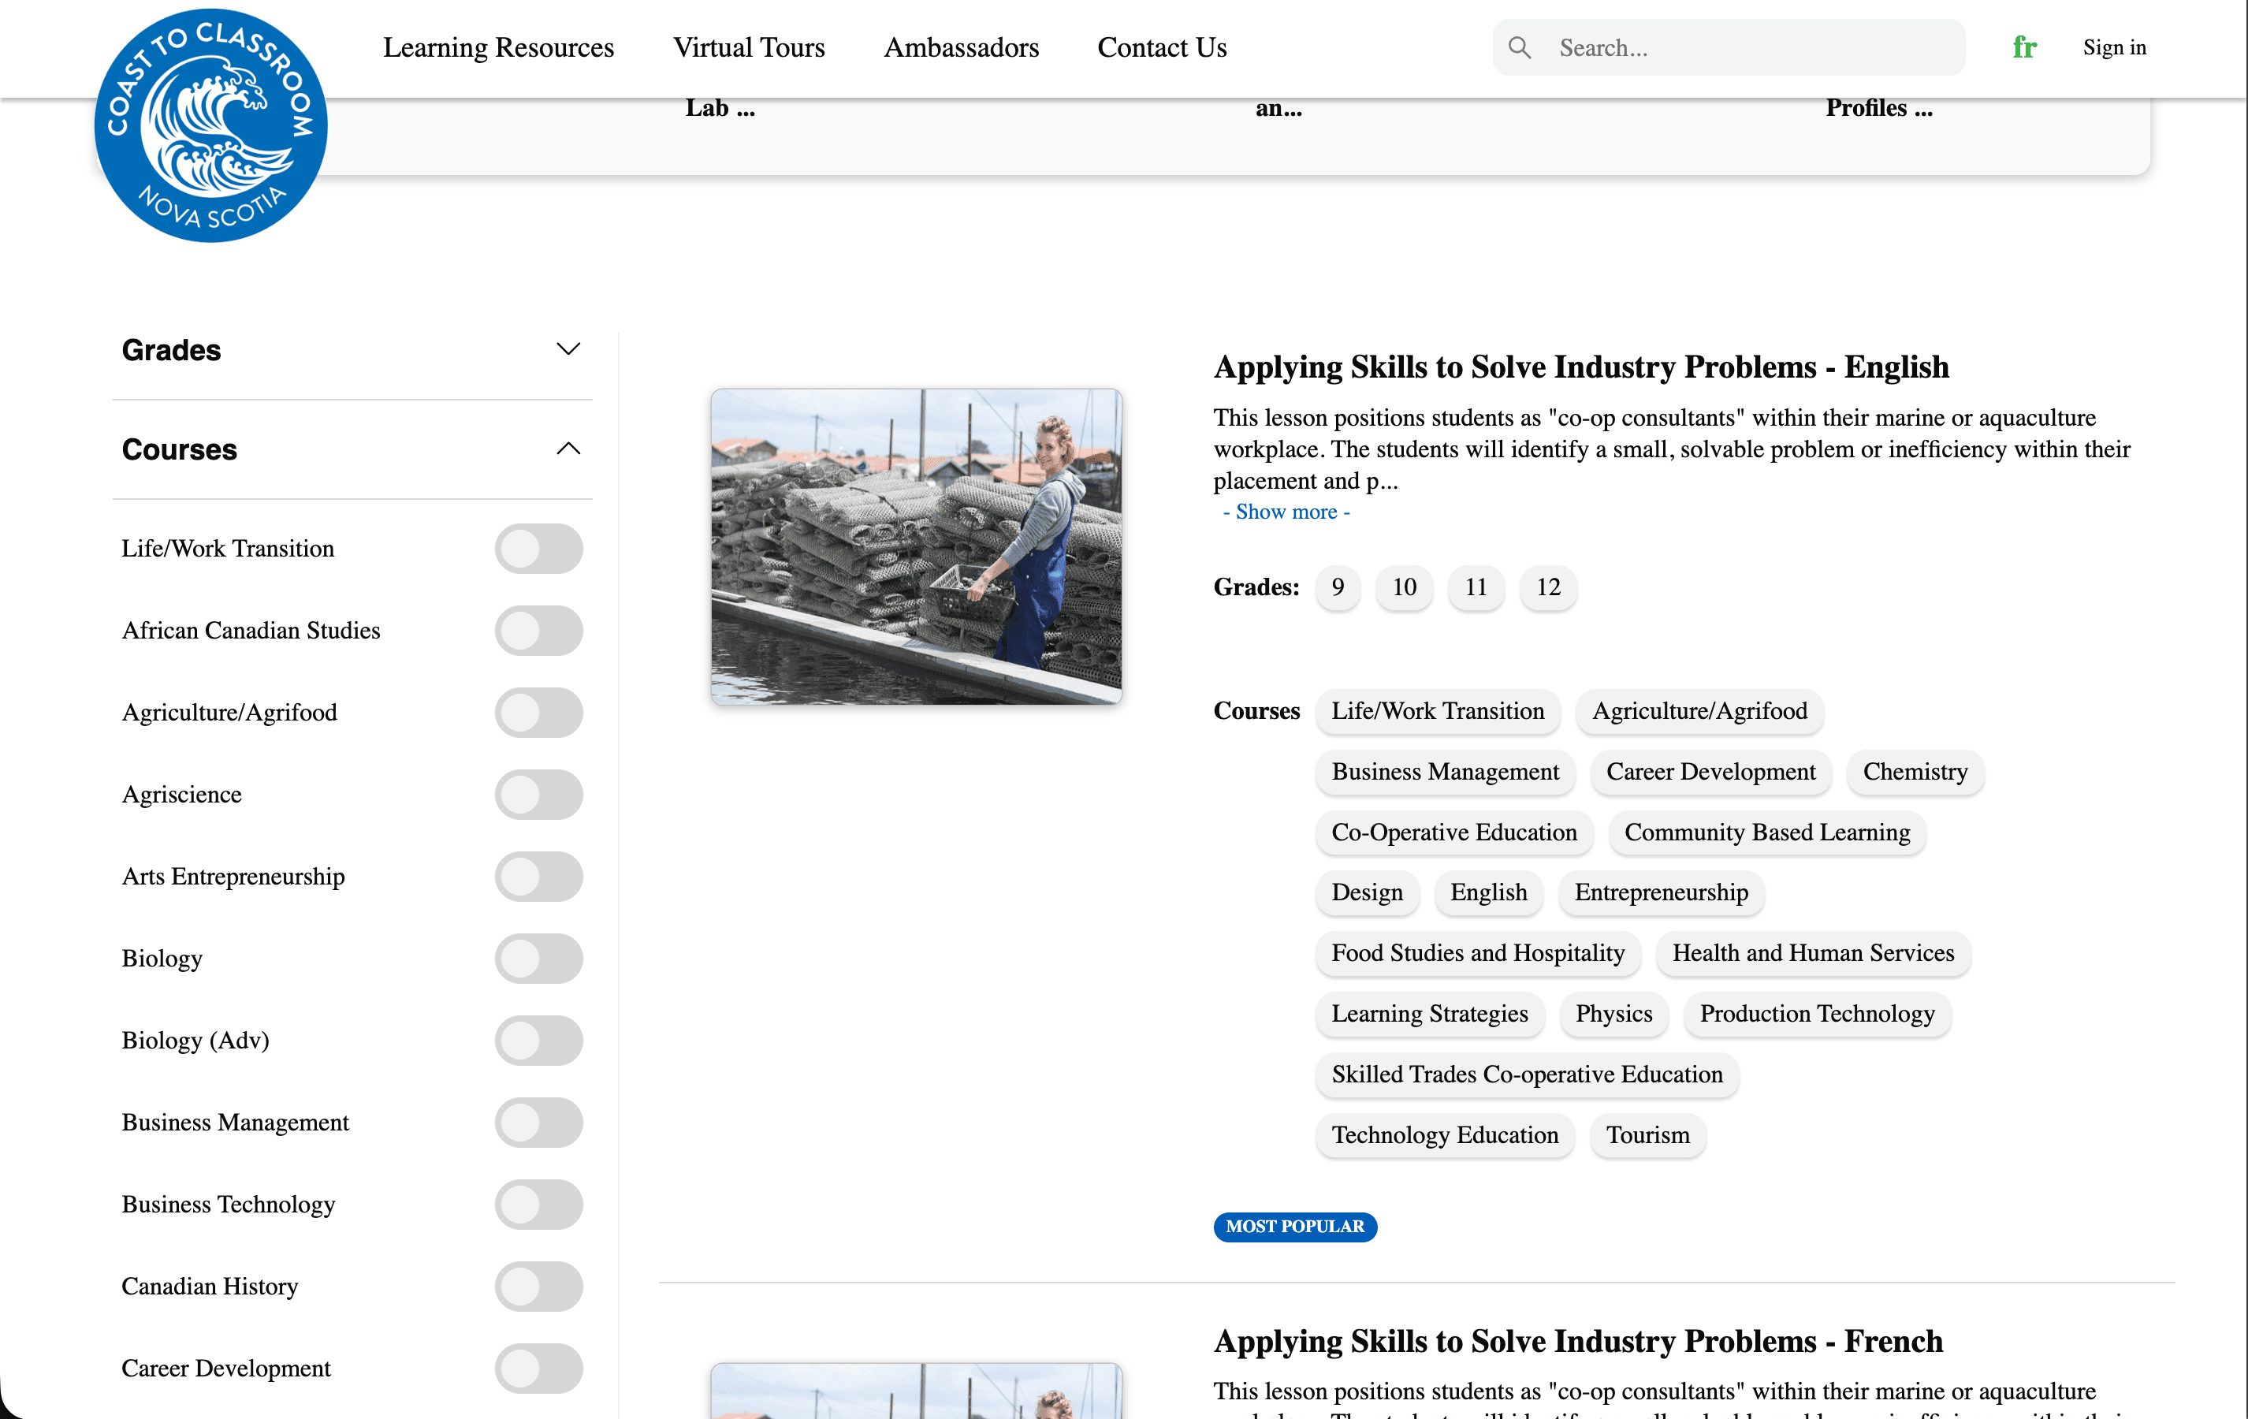Click the Career Development course tag
Screen dimensions: 2248x1419
(x=1711, y=772)
